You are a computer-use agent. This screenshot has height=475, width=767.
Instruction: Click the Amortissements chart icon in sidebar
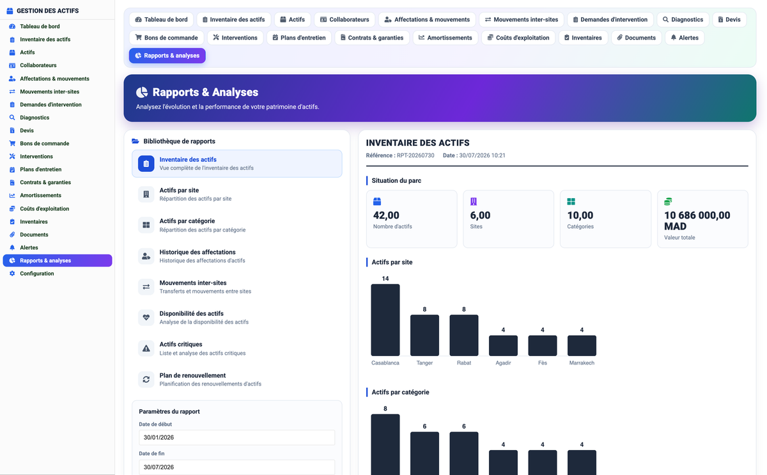pos(12,196)
